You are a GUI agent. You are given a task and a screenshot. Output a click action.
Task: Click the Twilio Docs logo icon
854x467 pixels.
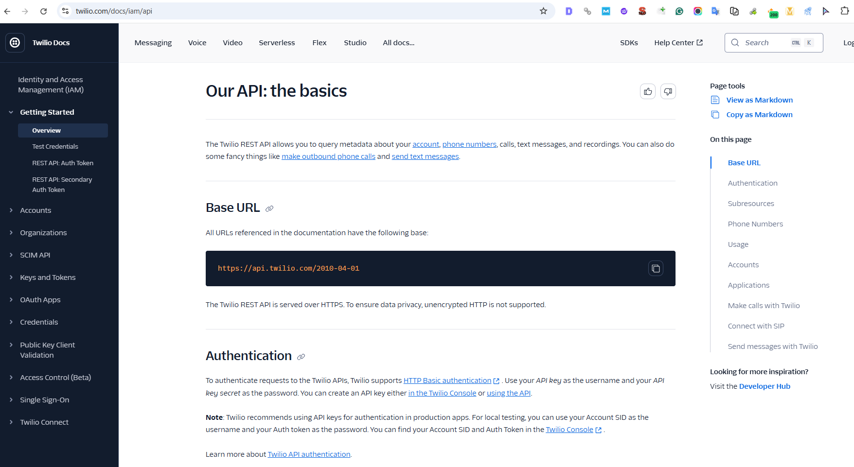[x=15, y=43]
